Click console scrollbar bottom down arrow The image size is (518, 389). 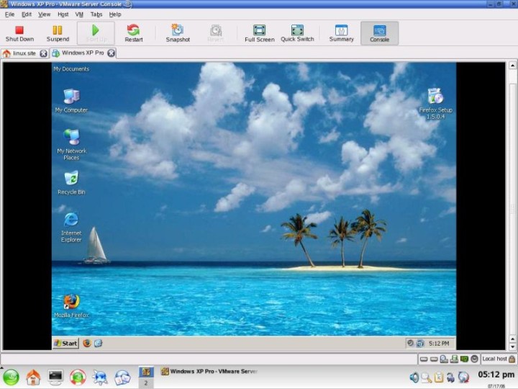pyautogui.click(x=512, y=346)
